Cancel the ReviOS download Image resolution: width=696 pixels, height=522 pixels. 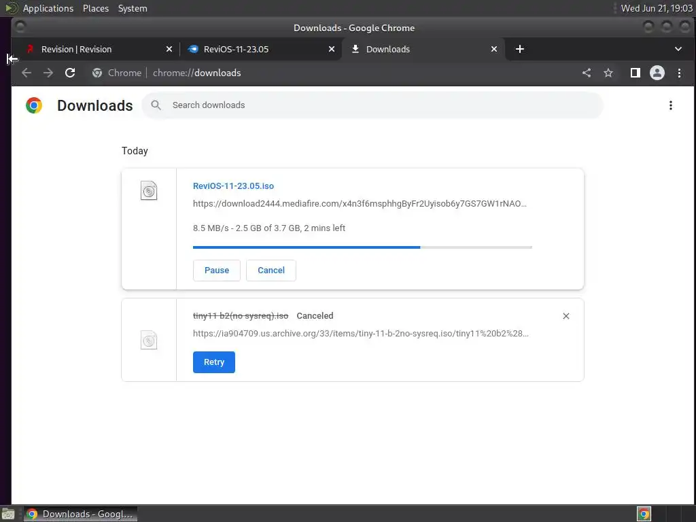pyautogui.click(x=271, y=271)
